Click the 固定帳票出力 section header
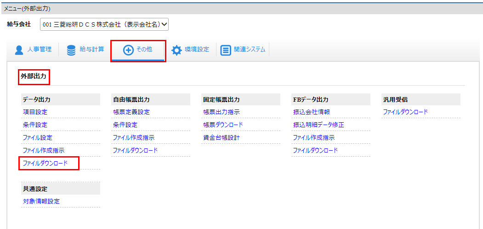Viewport: 483px width, 229px height. tap(241, 99)
